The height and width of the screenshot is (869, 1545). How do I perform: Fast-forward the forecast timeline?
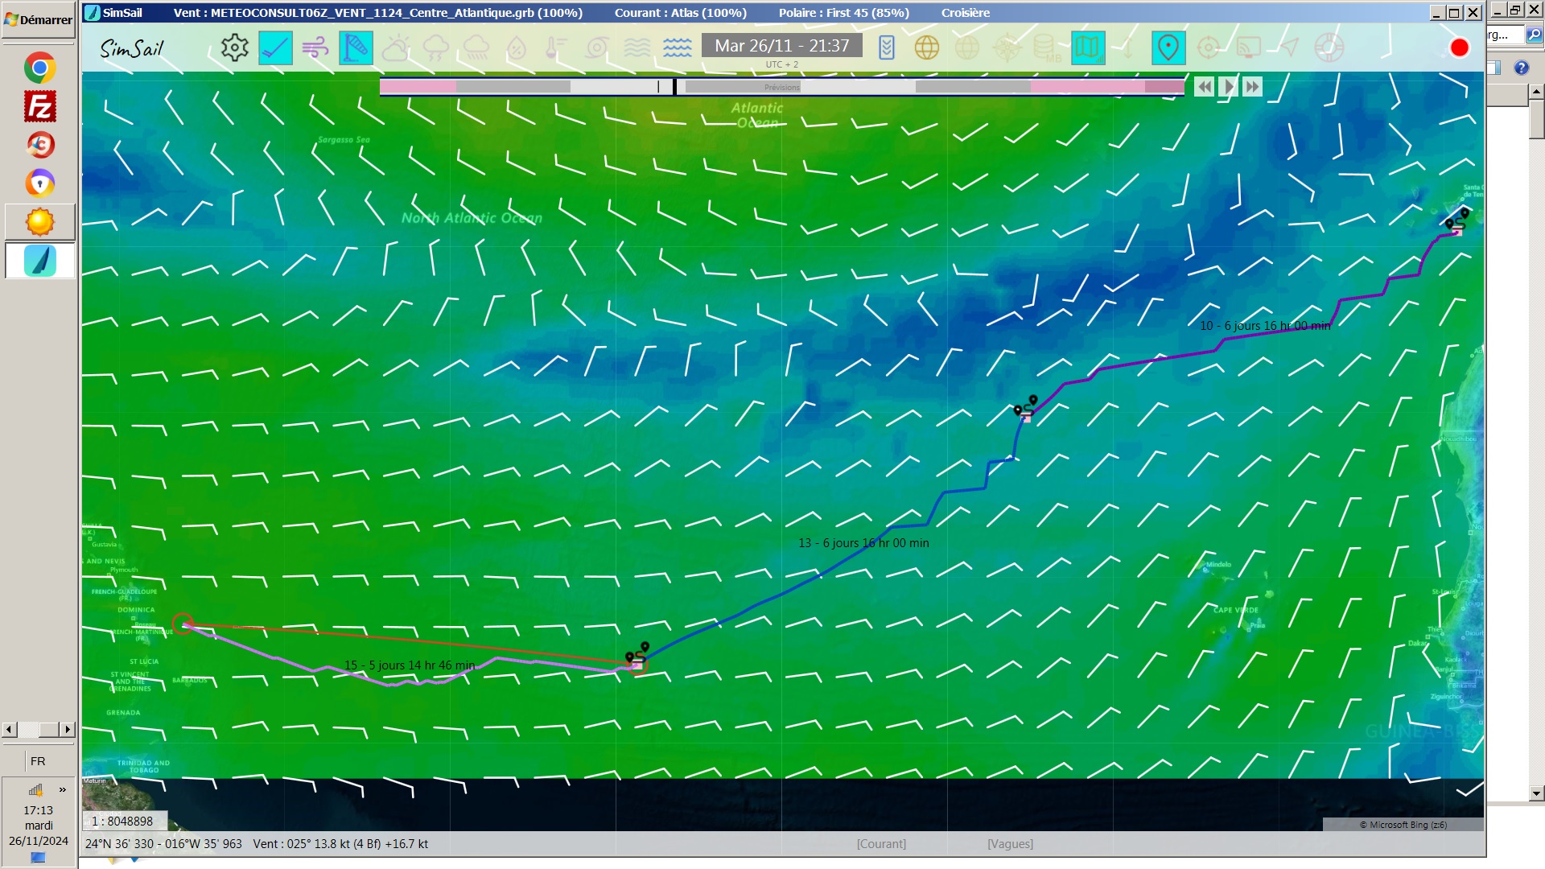click(x=1252, y=87)
